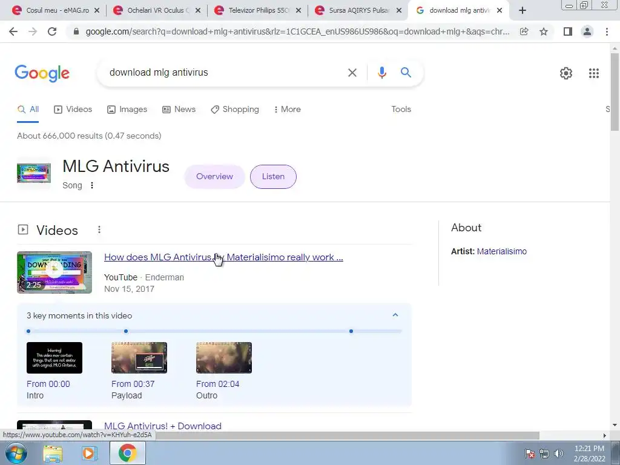The width and height of the screenshot is (620, 465).
Task: Reload the current Google page
Action: (52, 31)
